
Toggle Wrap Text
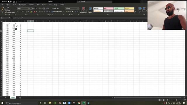[x=55, y=8]
